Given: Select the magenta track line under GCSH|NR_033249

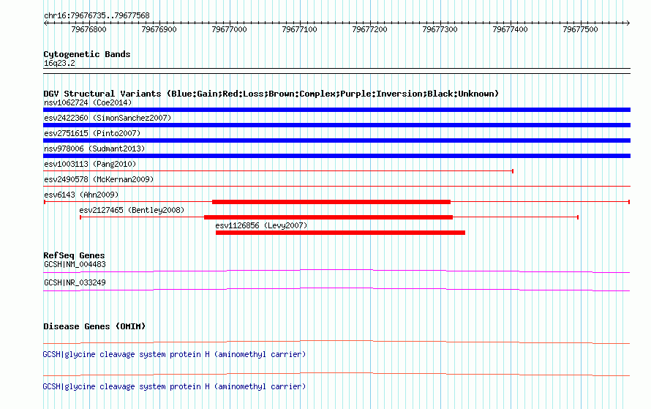Looking at the screenshot, I should click(x=336, y=290).
